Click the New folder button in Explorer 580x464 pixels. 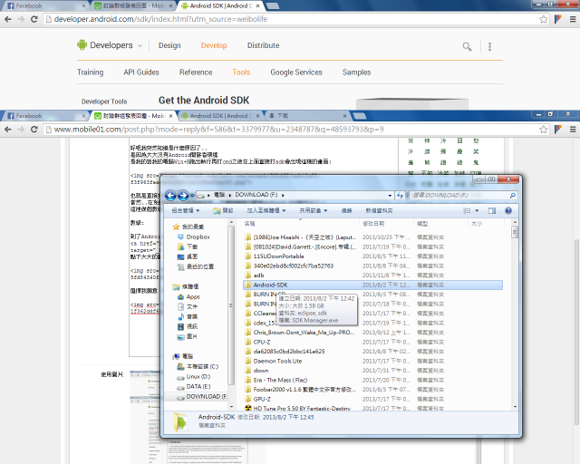tap(379, 210)
